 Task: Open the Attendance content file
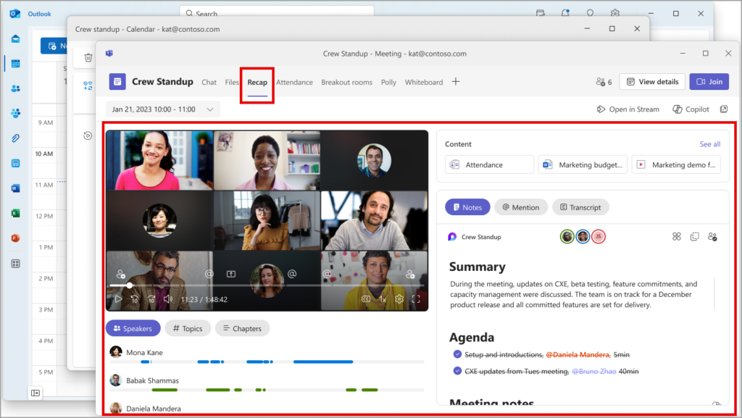tap(489, 164)
